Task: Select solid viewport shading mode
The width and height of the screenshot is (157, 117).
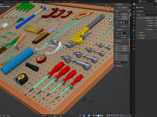Action: tap(98, 116)
